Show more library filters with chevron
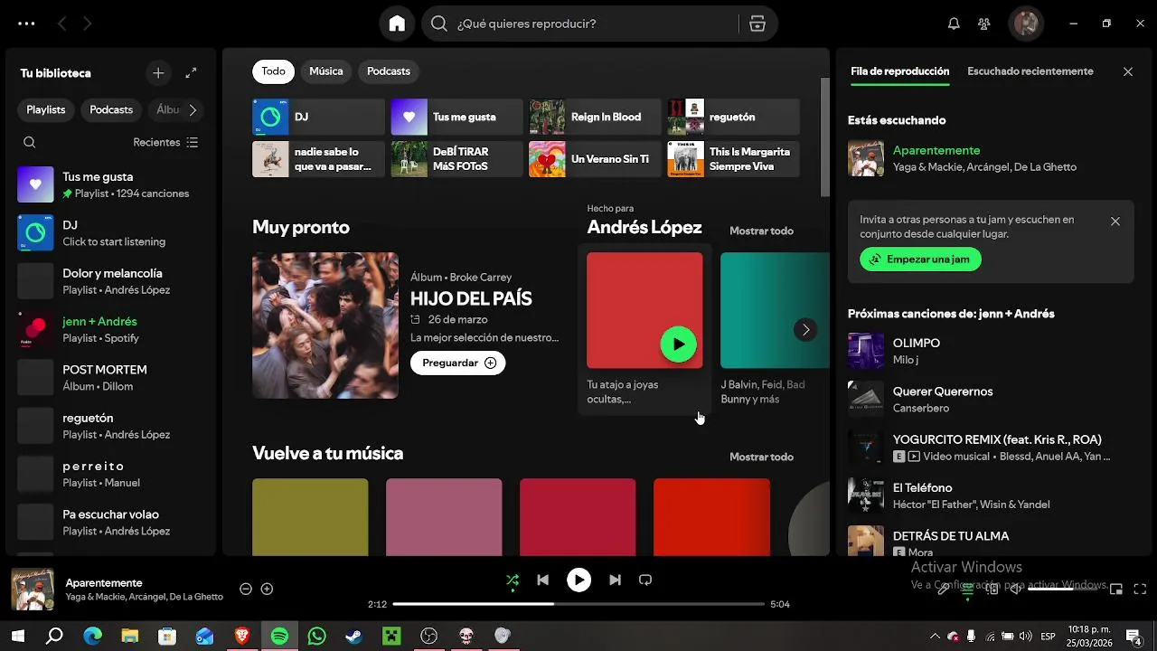Image resolution: width=1157 pixels, height=651 pixels. (193, 110)
